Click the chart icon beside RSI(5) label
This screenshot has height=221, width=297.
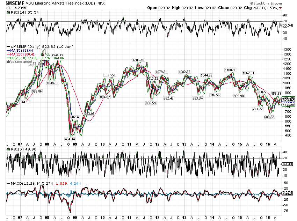coord(8,149)
